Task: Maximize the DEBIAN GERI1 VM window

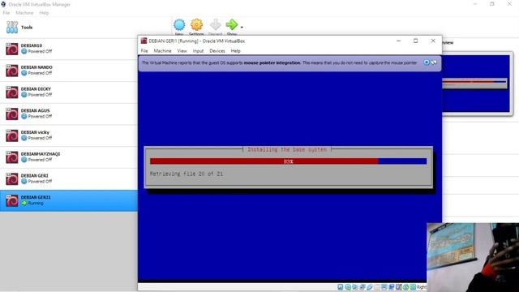Action: coord(416,41)
